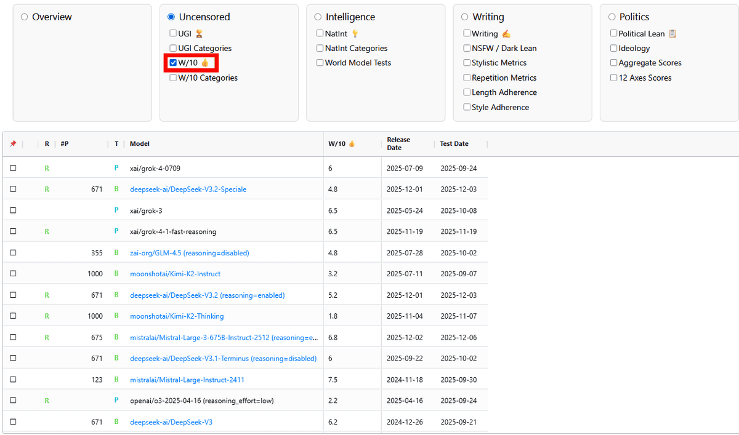The image size is (739, 435).
Task: Click the B type badge for Kimi-K2-Instruct row
Action: [x=116, y=274]
